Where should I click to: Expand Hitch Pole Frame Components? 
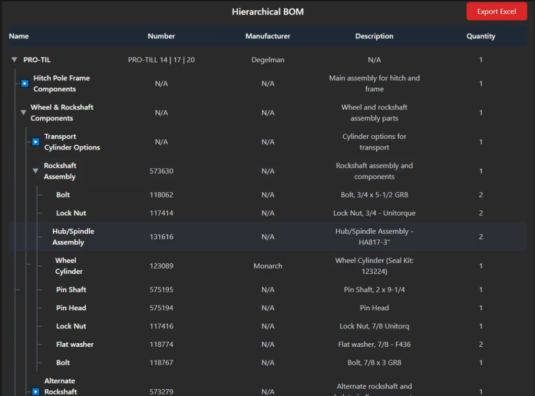(x=25, y=84)
